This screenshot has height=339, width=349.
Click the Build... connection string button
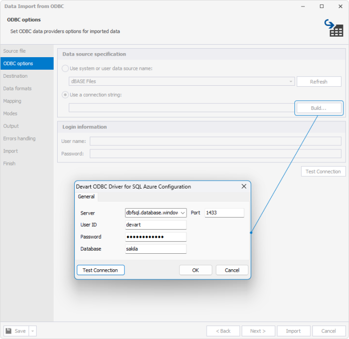coord(319,108)
